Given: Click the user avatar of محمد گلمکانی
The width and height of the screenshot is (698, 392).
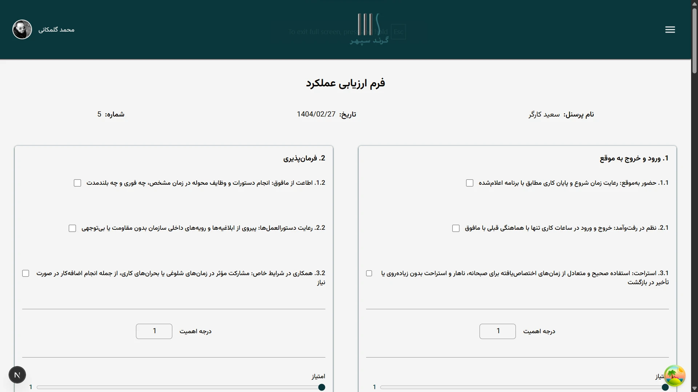Looking at the screenshot, I should (22, 29).
